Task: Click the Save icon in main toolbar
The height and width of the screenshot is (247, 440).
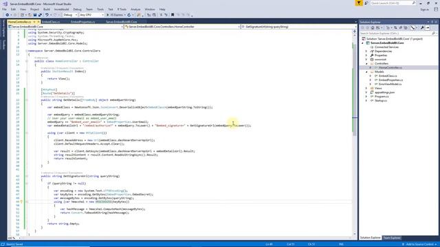Action: pyautogui.click(x=35, y=15)
